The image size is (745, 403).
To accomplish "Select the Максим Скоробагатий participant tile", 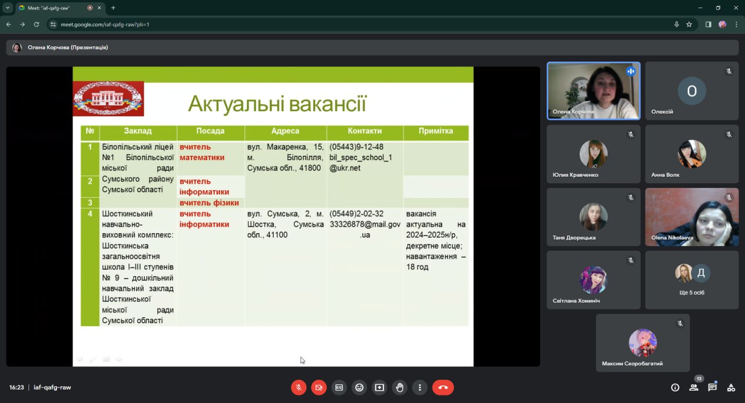I will click(x=643, y=343).
